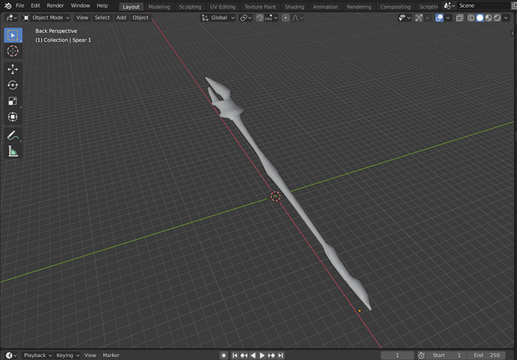Open the Window menu
Image resolution: width=517 pixels, height=360 pixels.
tap(80, 5)
